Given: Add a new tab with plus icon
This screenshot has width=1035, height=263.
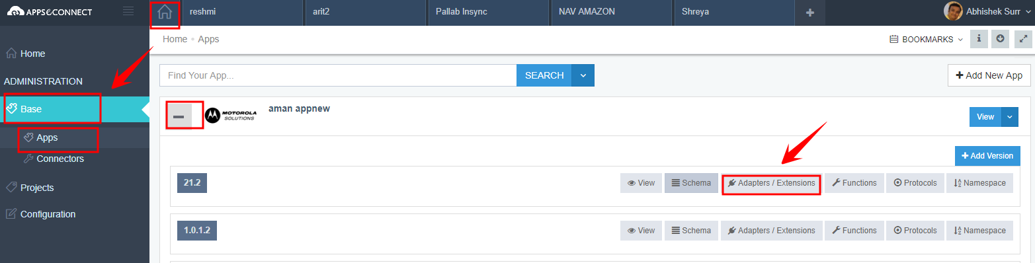Looking at the screenshot, I should pos(810,13).
